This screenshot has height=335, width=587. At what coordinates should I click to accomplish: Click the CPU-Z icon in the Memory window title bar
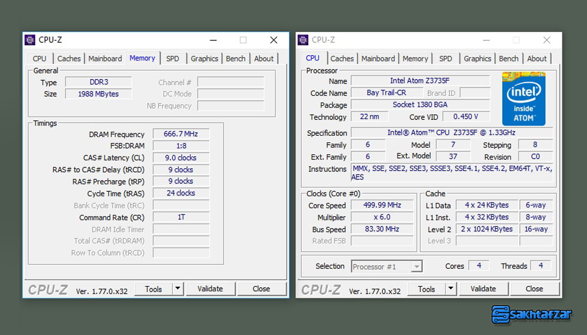click(x=30, y=40)
